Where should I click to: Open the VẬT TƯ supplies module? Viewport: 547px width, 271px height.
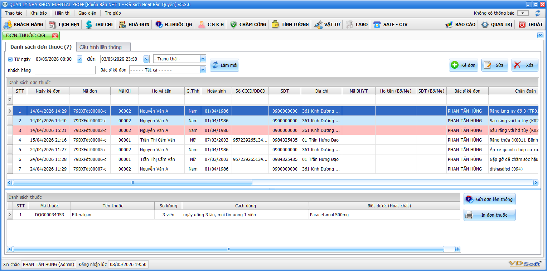tap(327, 25)
